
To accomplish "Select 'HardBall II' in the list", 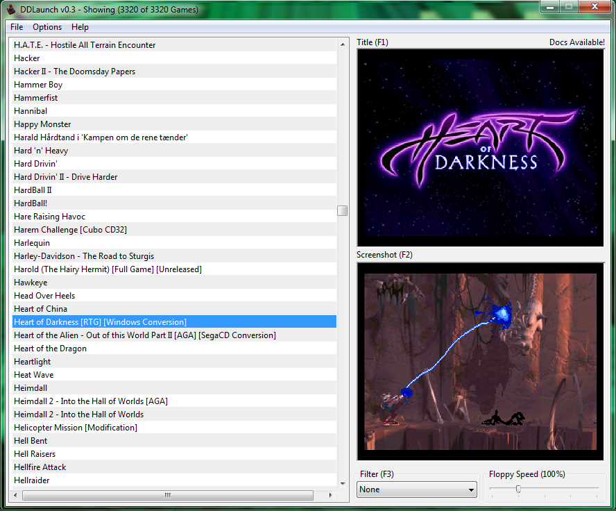I will click(174, 190).
